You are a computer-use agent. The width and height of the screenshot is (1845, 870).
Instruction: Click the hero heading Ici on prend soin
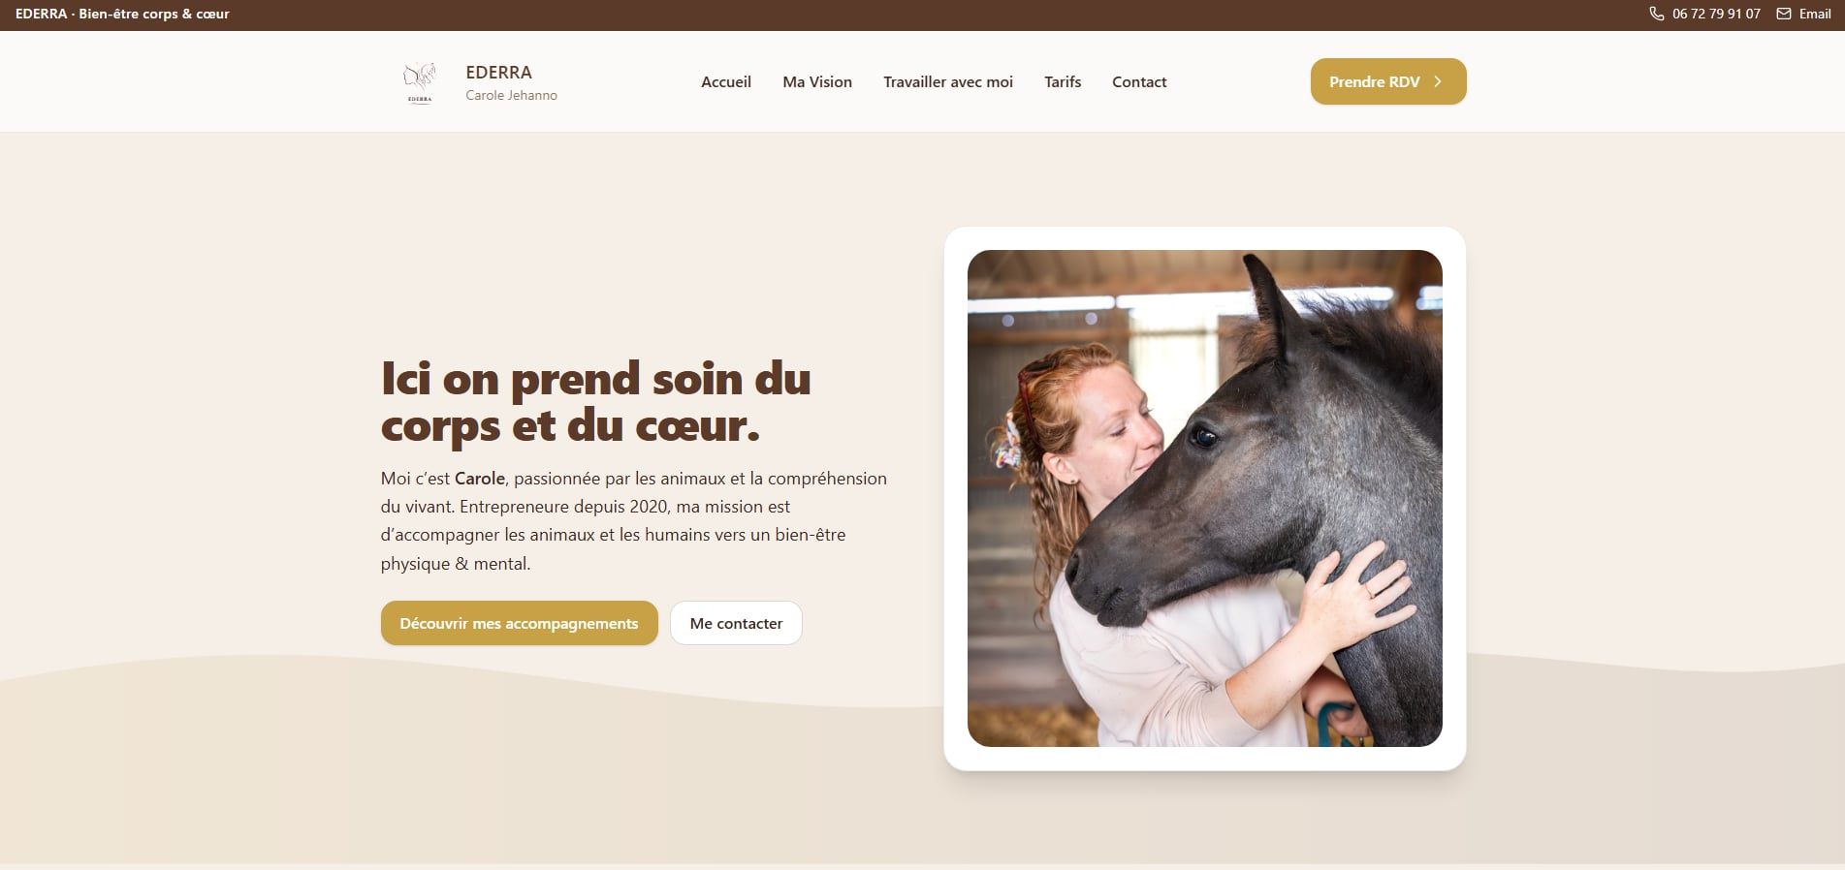click(595, 402)
